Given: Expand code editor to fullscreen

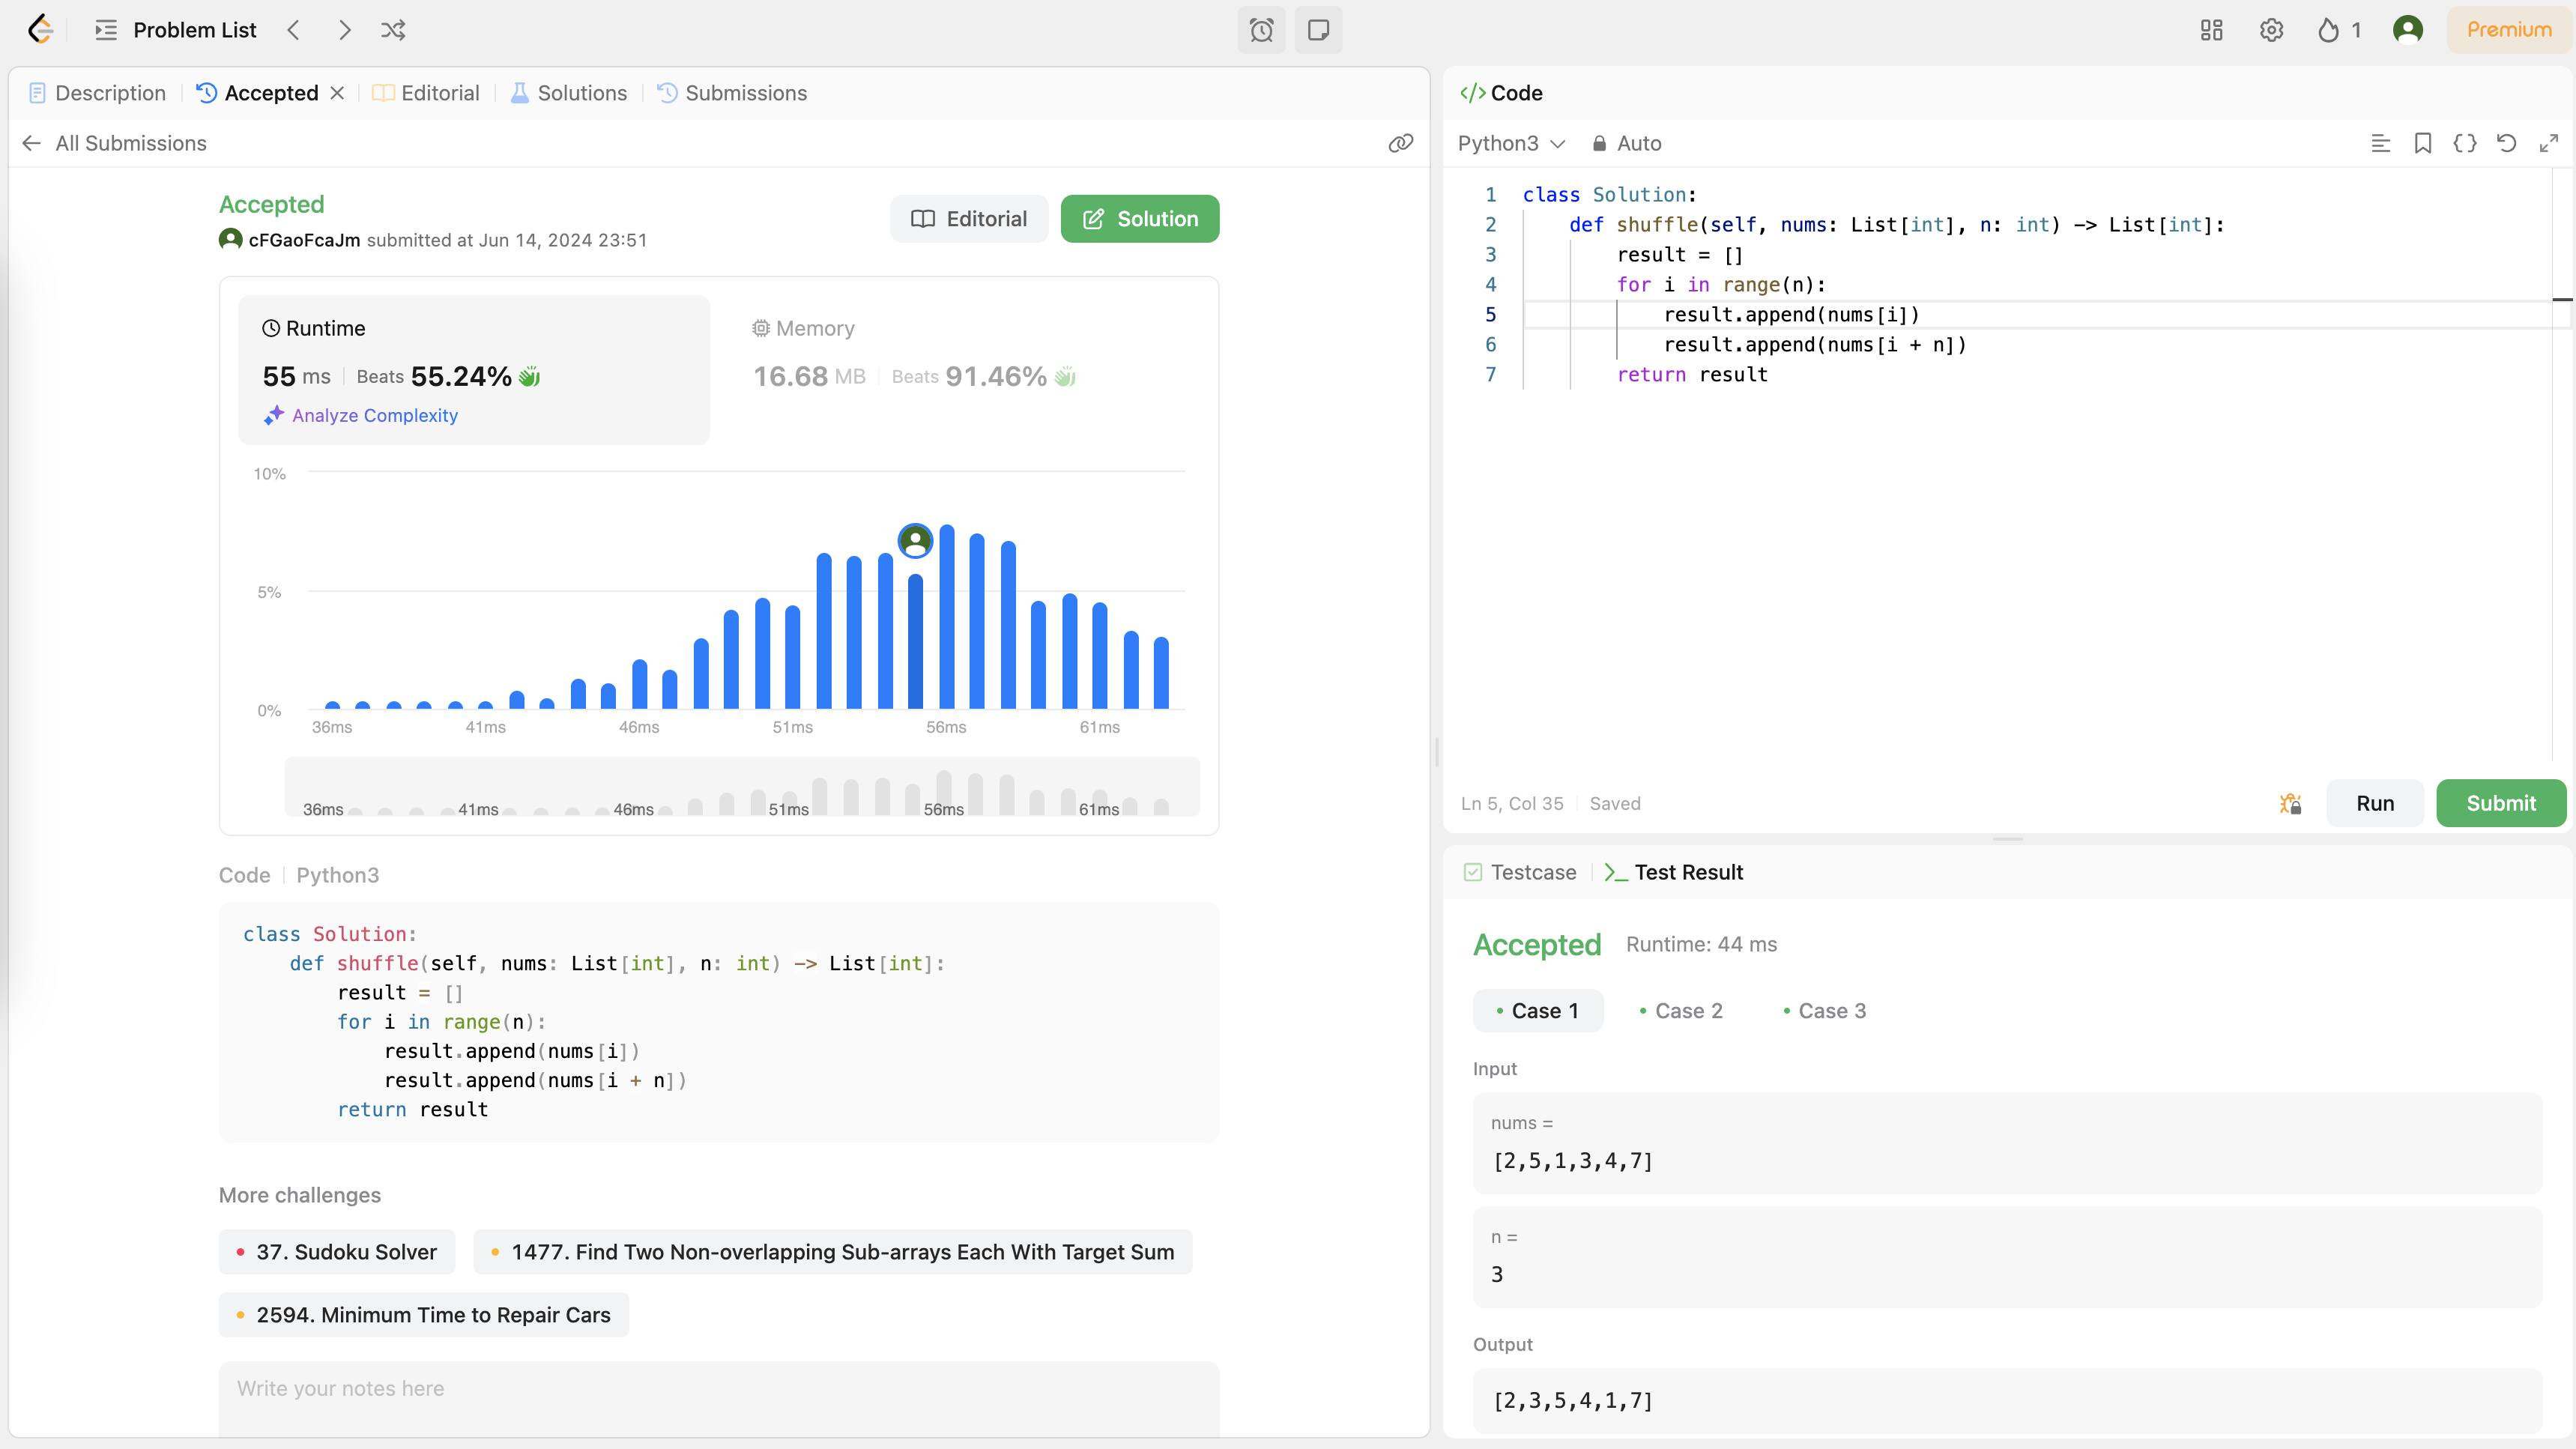Looking at the screenshot, I should click(x=2548, y=143).
